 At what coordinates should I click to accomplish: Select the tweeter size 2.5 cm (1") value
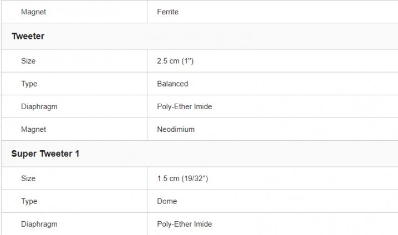(175, 61)
